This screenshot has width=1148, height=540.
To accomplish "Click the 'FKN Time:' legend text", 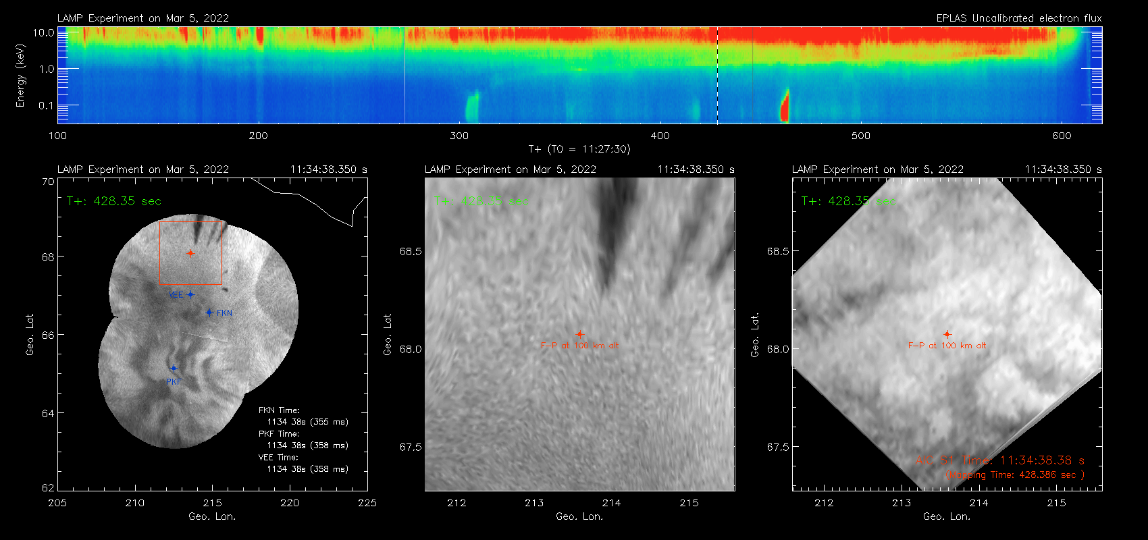I will tap(279, 410).
